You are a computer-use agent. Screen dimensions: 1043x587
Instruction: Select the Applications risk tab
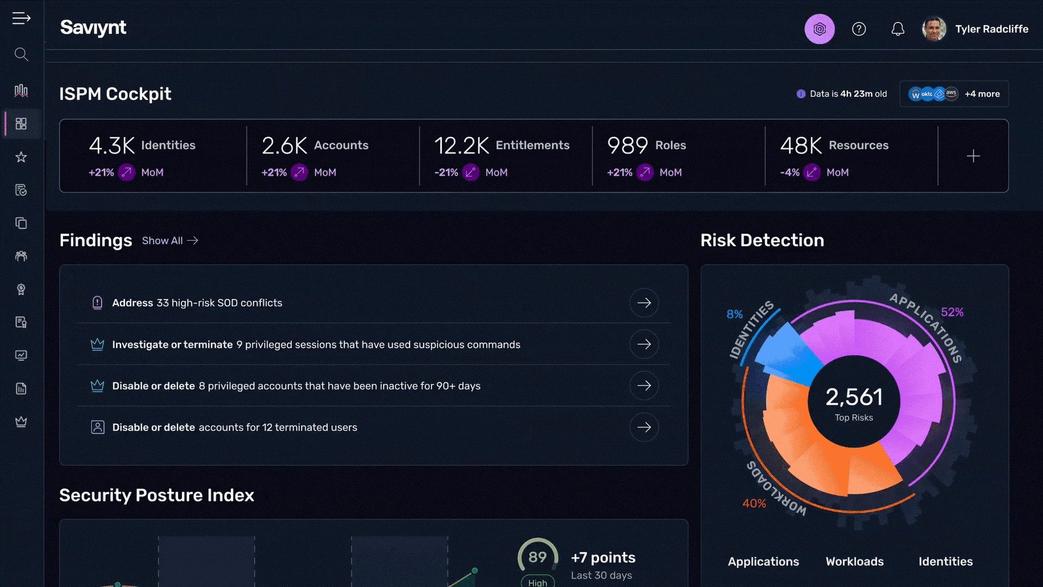click(763, 561)
